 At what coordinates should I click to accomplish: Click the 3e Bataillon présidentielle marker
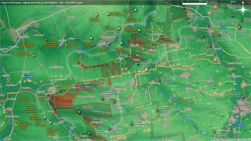[x=40, y=110]
